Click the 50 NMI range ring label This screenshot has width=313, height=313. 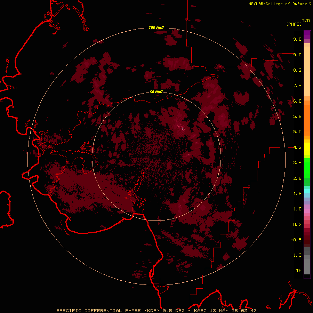(156, 92)
